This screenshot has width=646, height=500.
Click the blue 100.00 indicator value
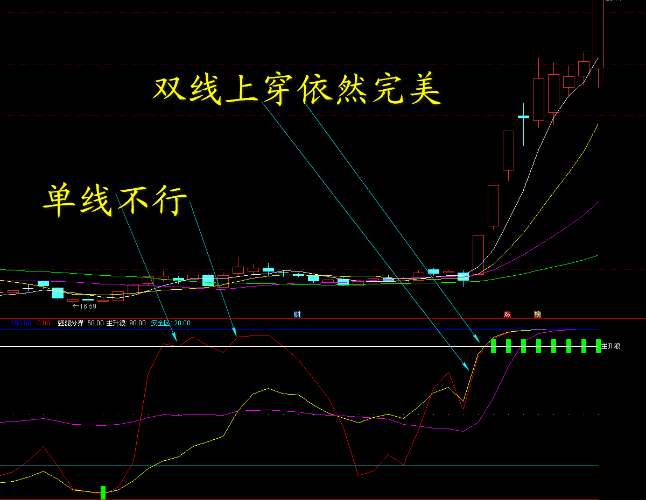point(21,323)
